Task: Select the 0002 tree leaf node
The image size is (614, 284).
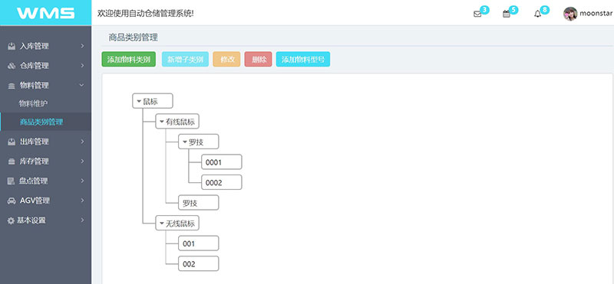Action: coord(222,182)
